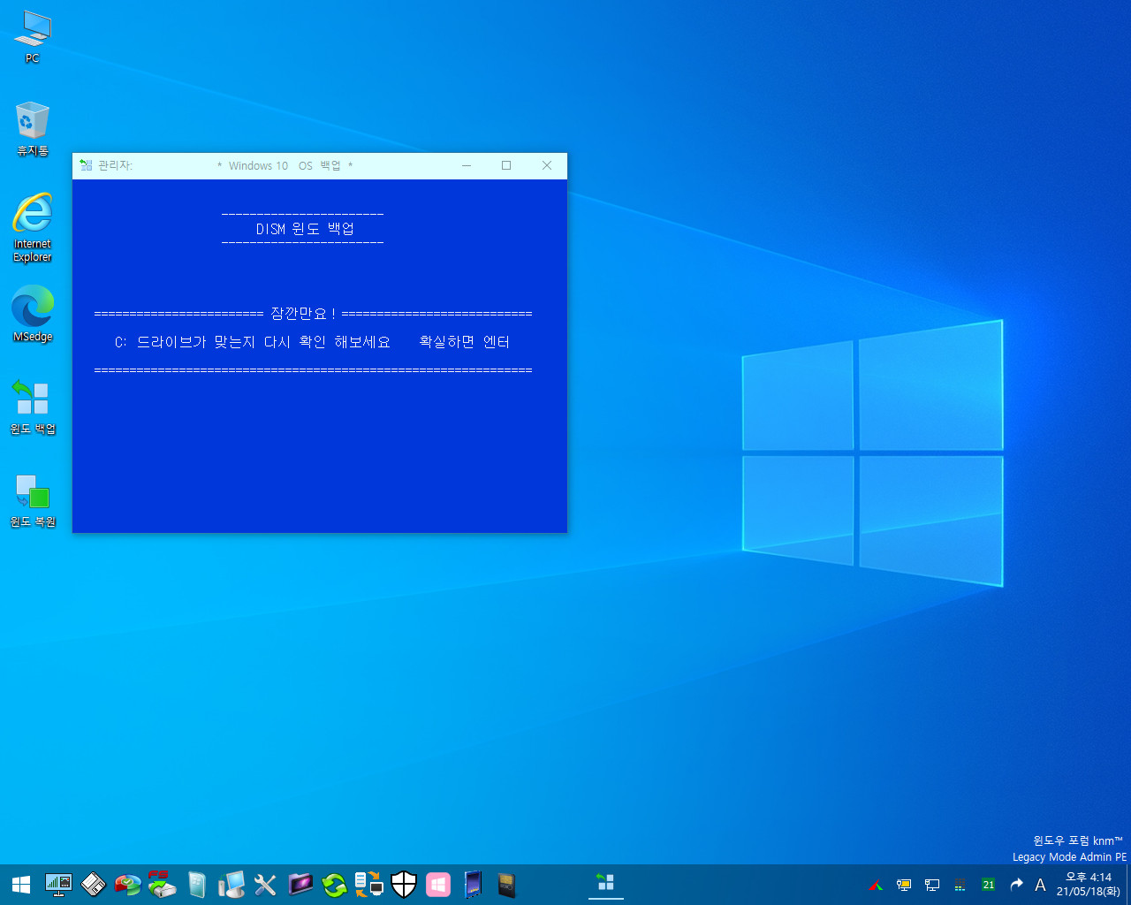Click the 'C: 드라이브가 맞는지 다시 확인 해보세요' line
1131x905 pixels.
pyautogui.click(x=253, y=341)
